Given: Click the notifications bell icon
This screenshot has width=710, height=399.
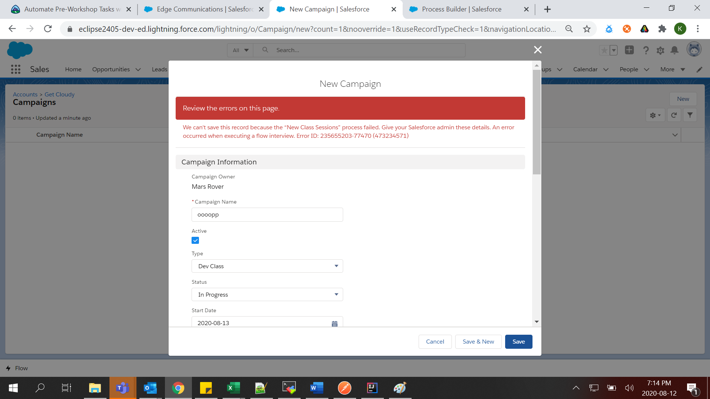Looking at the screenshot, I should [674, 50].
